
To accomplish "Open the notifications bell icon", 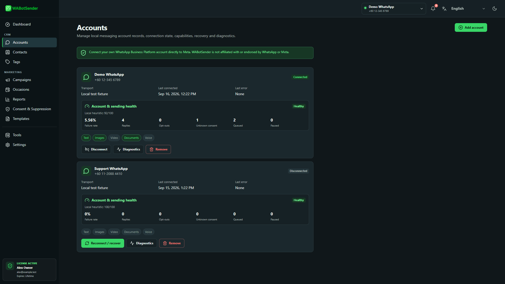I will click(433, 9).
